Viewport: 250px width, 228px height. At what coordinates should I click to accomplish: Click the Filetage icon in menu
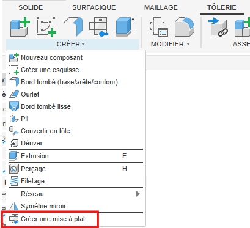click(x=14, y=181)
